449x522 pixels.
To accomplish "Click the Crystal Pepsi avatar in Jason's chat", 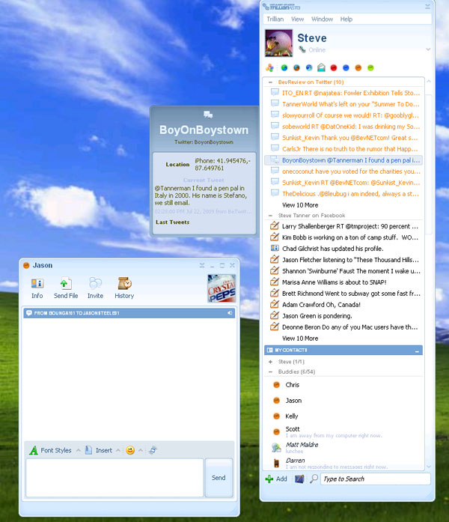I will [x=222, y=288].
